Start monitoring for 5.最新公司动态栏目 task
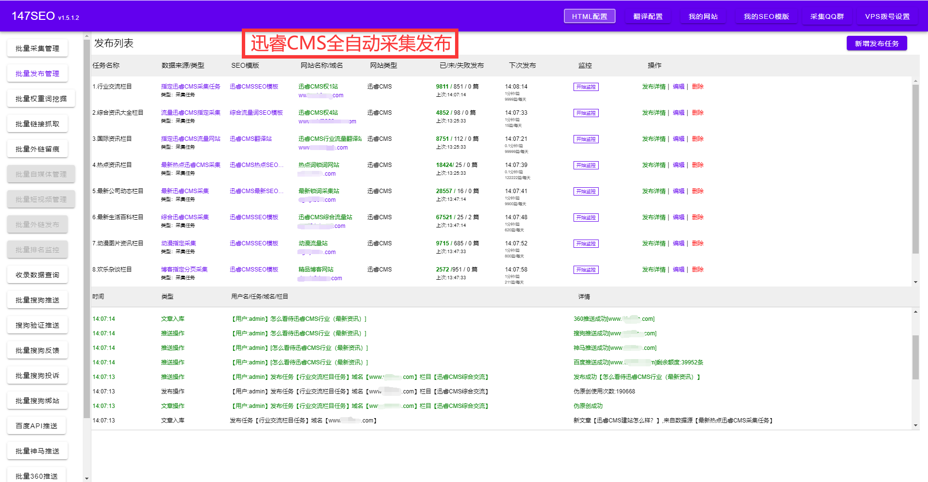The width and height of the screenshot is (928, 482). tap(586, 192)
